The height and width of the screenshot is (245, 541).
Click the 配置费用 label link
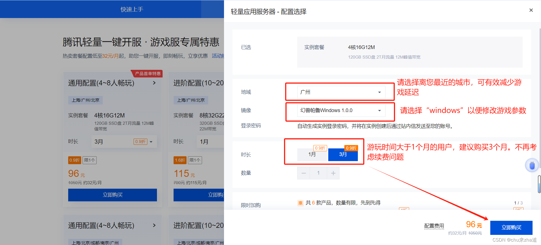[x=434, y=226]
